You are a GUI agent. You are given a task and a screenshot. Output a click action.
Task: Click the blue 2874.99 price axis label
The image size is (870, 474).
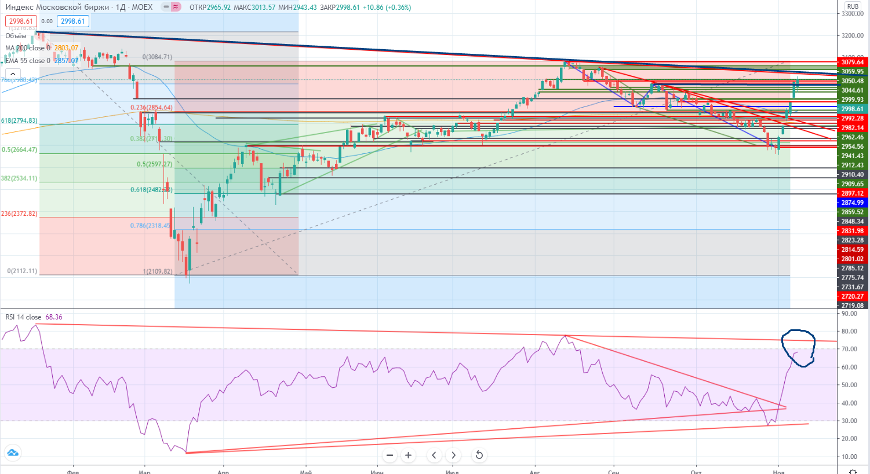point(852,203)
